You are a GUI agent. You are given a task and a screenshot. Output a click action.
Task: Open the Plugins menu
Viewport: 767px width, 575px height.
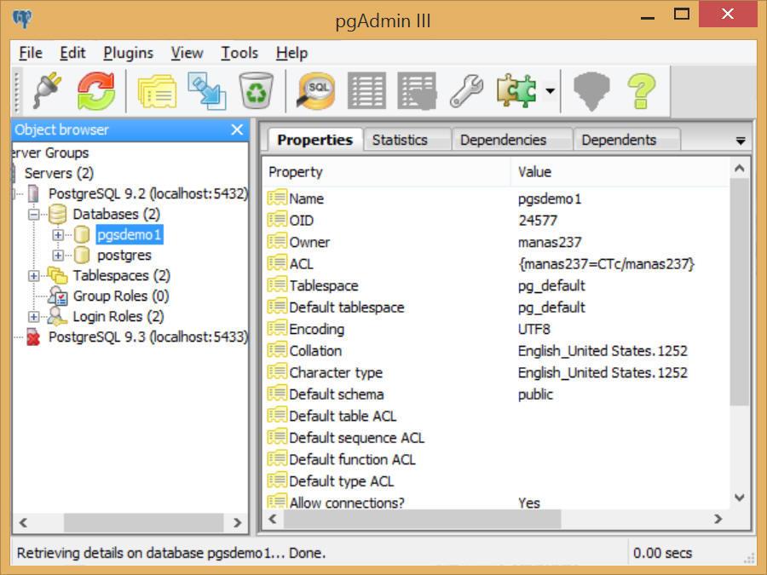[128, 53]
